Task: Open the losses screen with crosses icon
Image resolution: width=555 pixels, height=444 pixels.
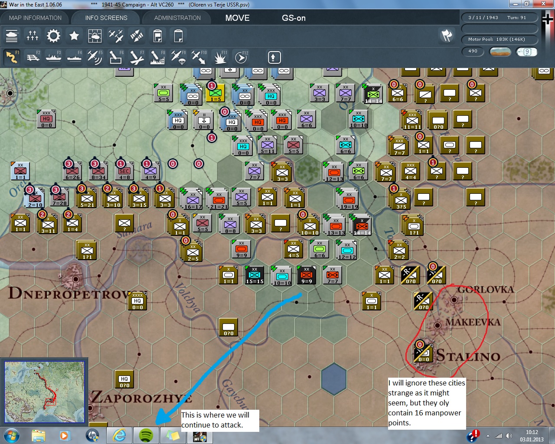Action: click(x=33, y=36)
